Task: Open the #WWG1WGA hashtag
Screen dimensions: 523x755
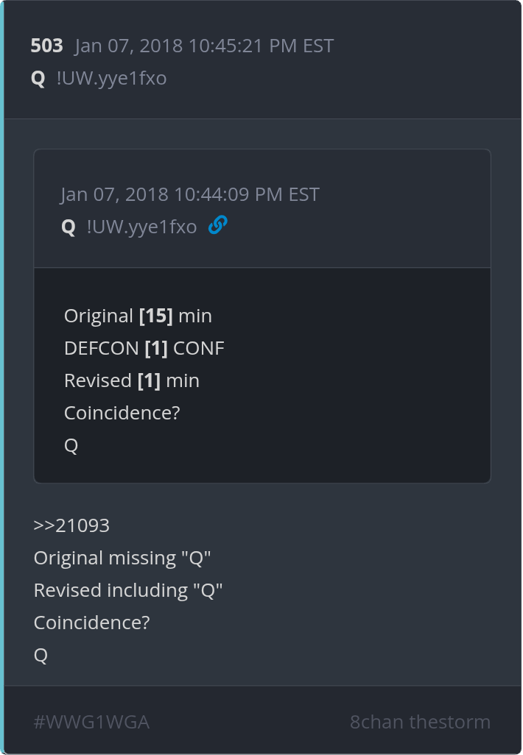Action: pos(91,722)
